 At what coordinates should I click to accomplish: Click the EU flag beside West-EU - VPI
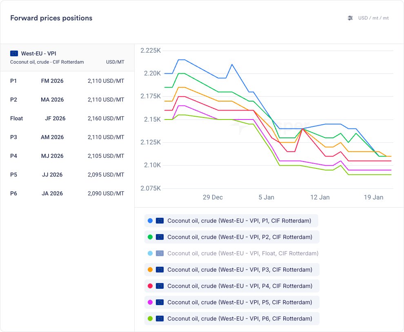pyautogui.click(x=14, y=53)
